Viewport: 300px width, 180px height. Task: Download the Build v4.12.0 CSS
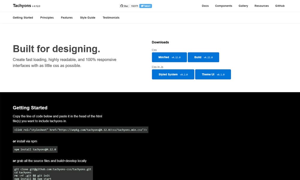[203, 57]
